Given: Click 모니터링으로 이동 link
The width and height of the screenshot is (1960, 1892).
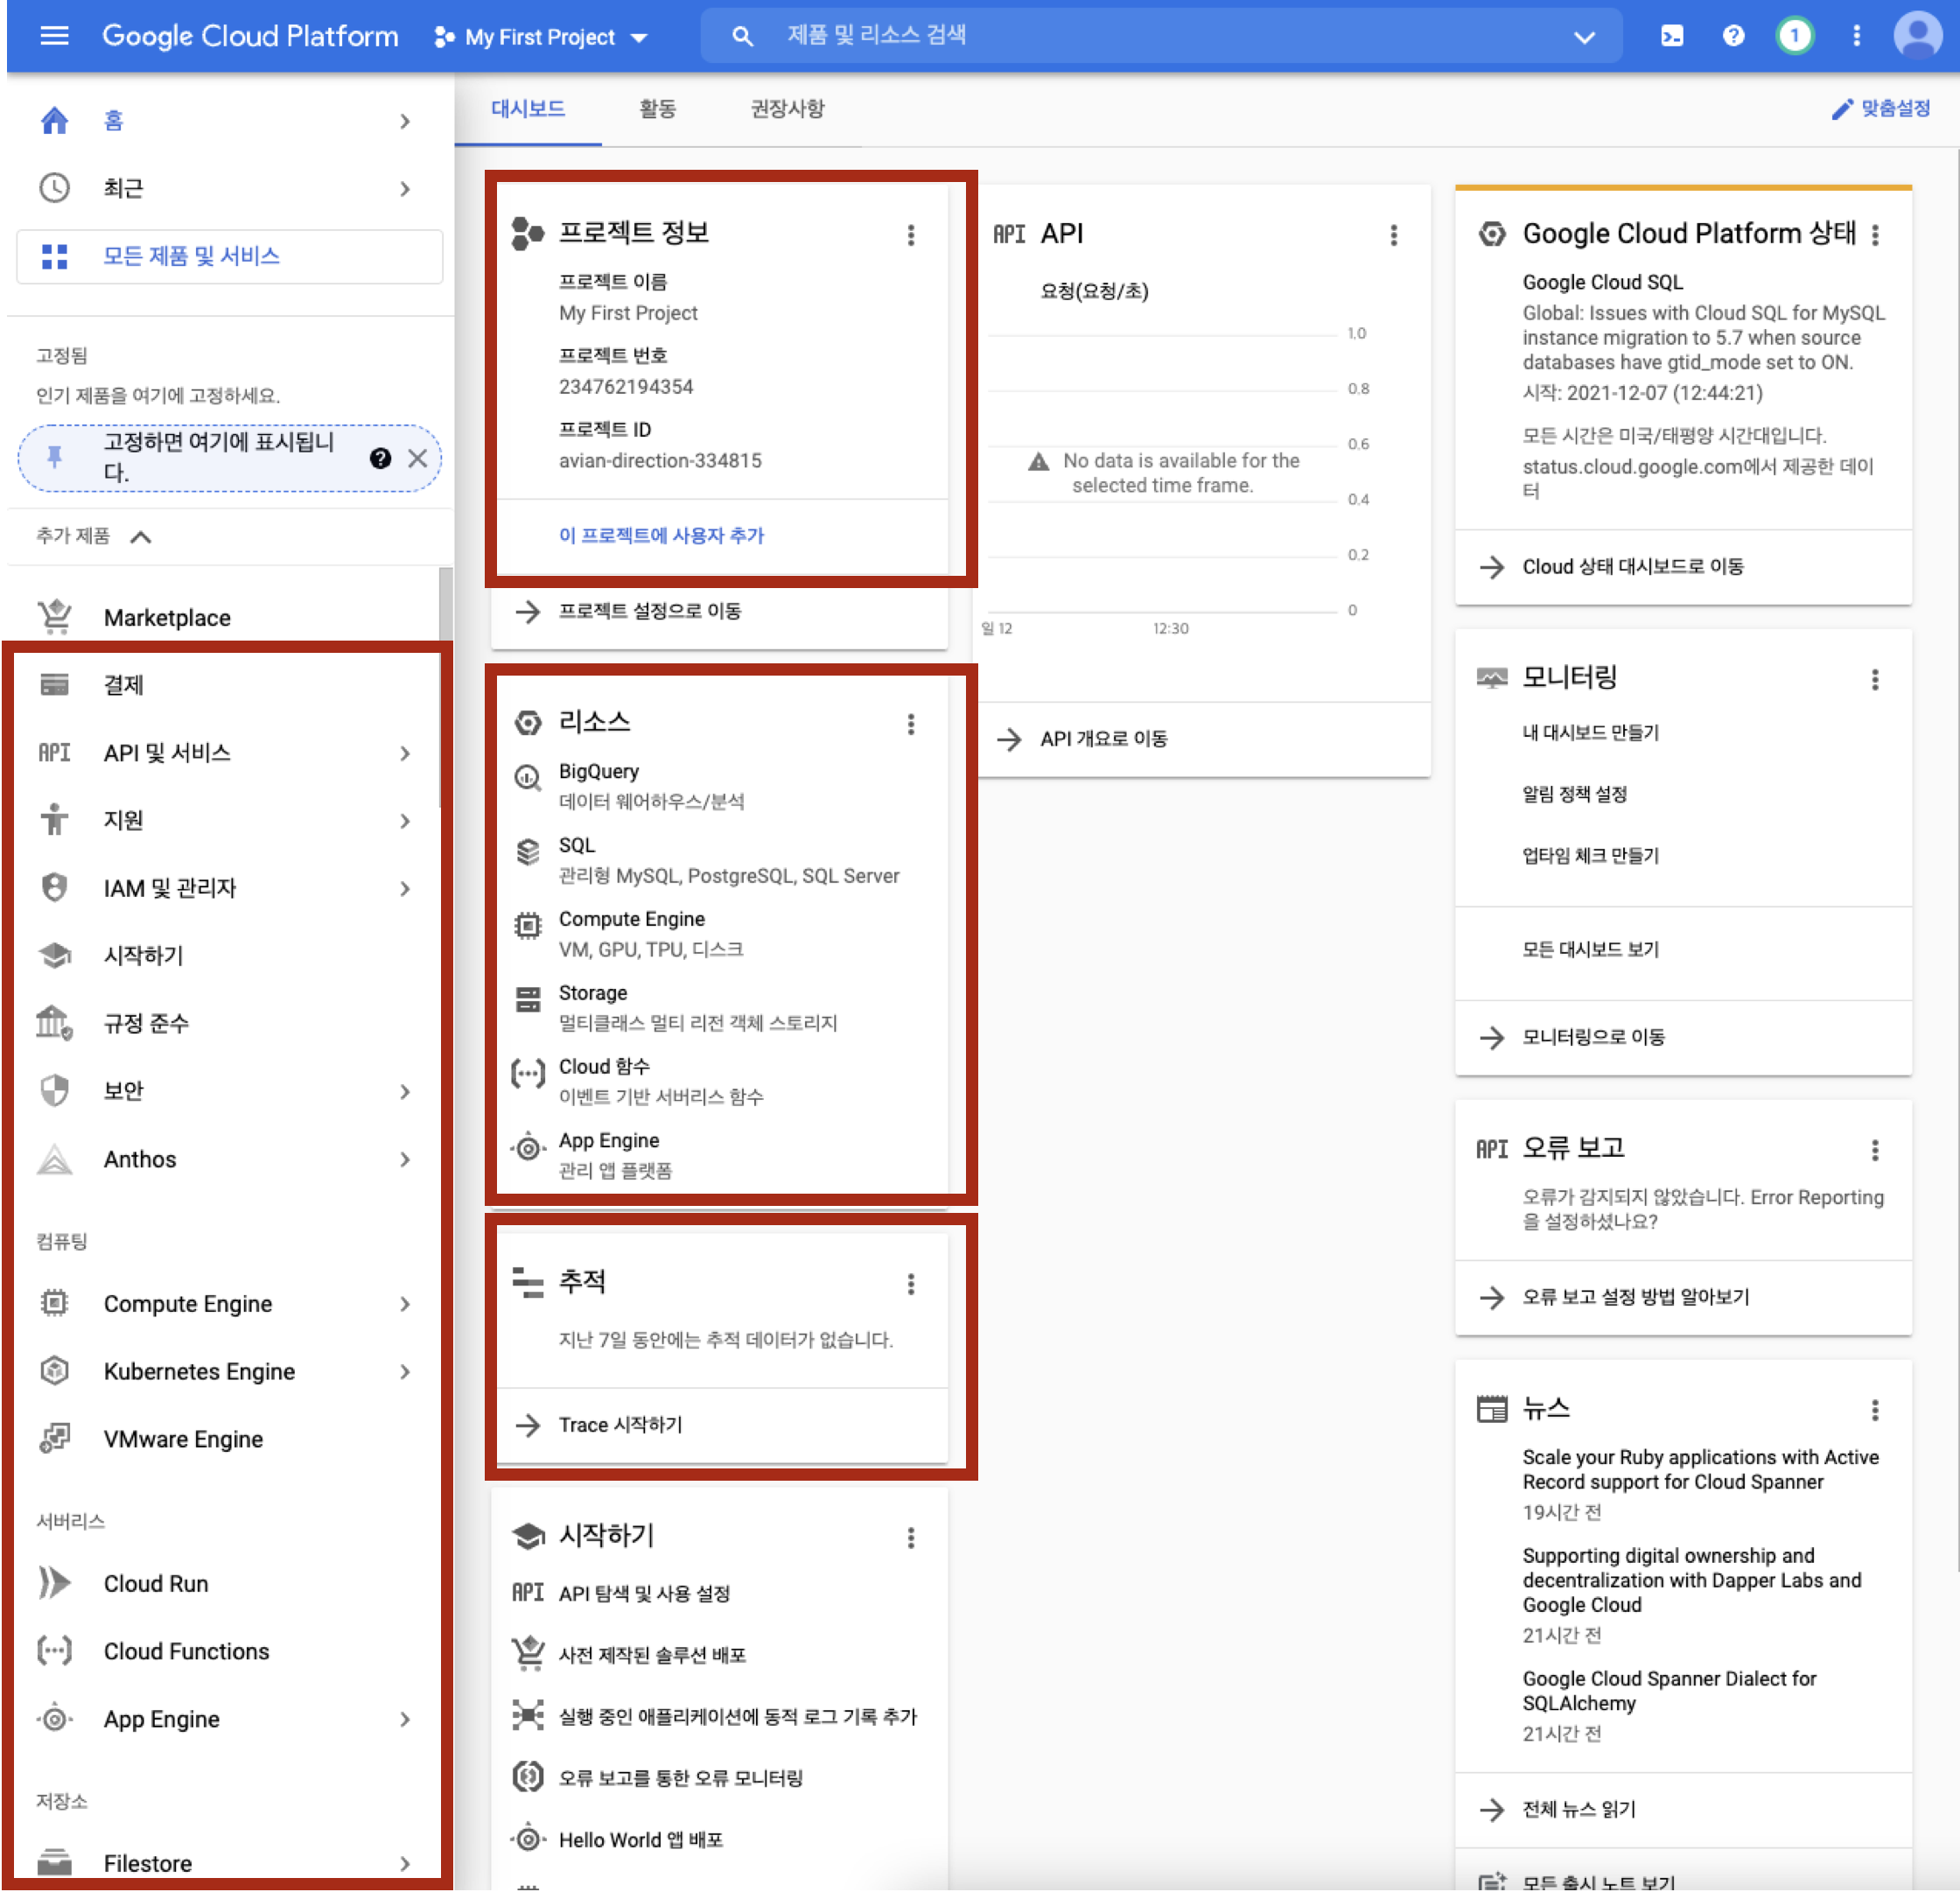Looking at the screenshot, I should [1593, 1036].
